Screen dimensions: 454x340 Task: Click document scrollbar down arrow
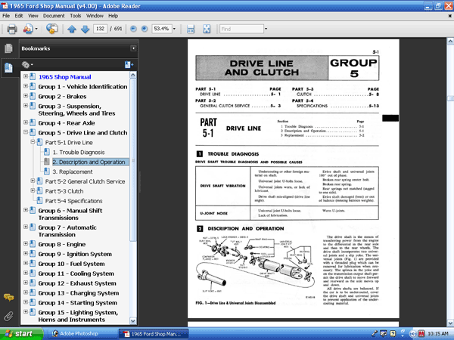[x=450, y=323]
